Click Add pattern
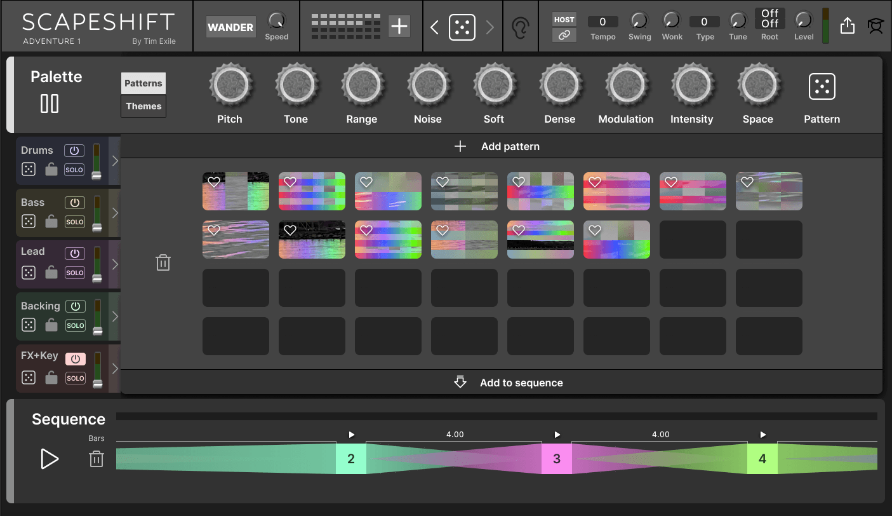 498,146
